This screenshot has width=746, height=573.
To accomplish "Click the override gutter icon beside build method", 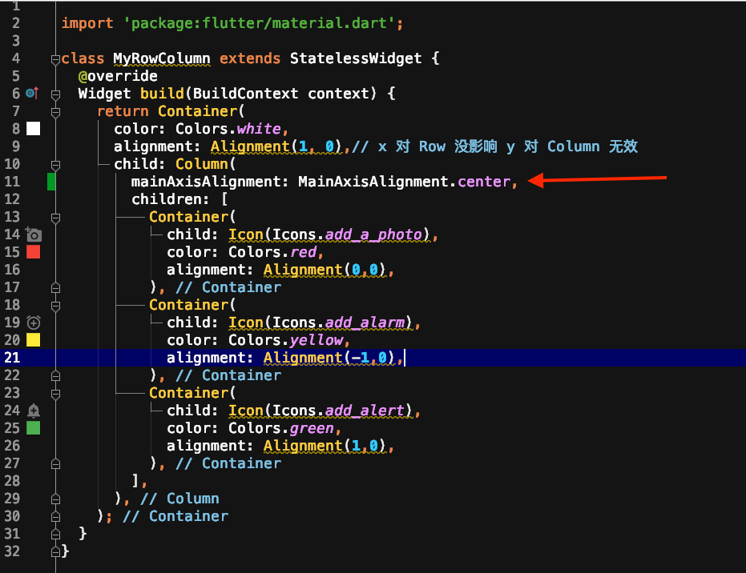I will tap(32, 93).
